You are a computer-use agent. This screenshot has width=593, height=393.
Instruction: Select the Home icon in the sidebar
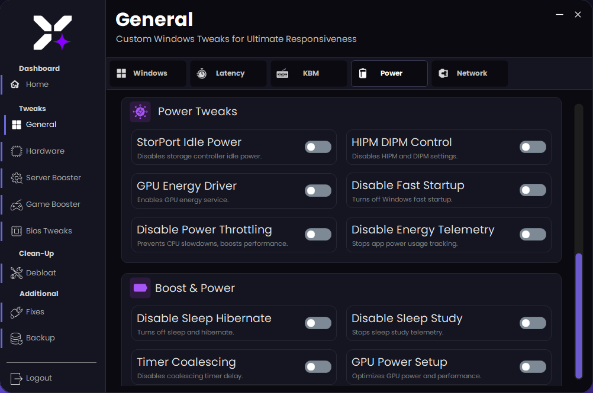(15, 84)
